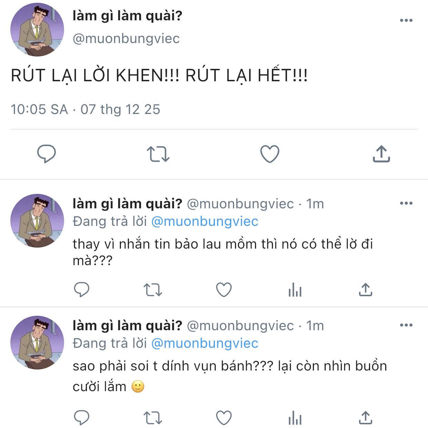Reply to the 'lau mồm' tweet
Viewport: 428px width, 428px height.
82,290
